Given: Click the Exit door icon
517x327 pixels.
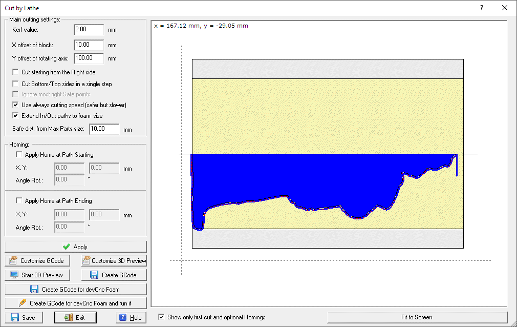Looking at the screenshot, I should pyautogui.click(x=69, y=317).
